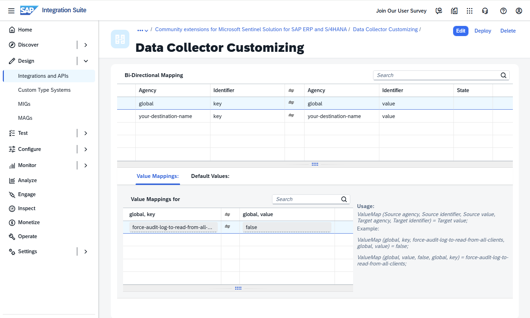Open the user profile icon
Viewport: 530px width, 318px height.
click(x=519, y=11)
